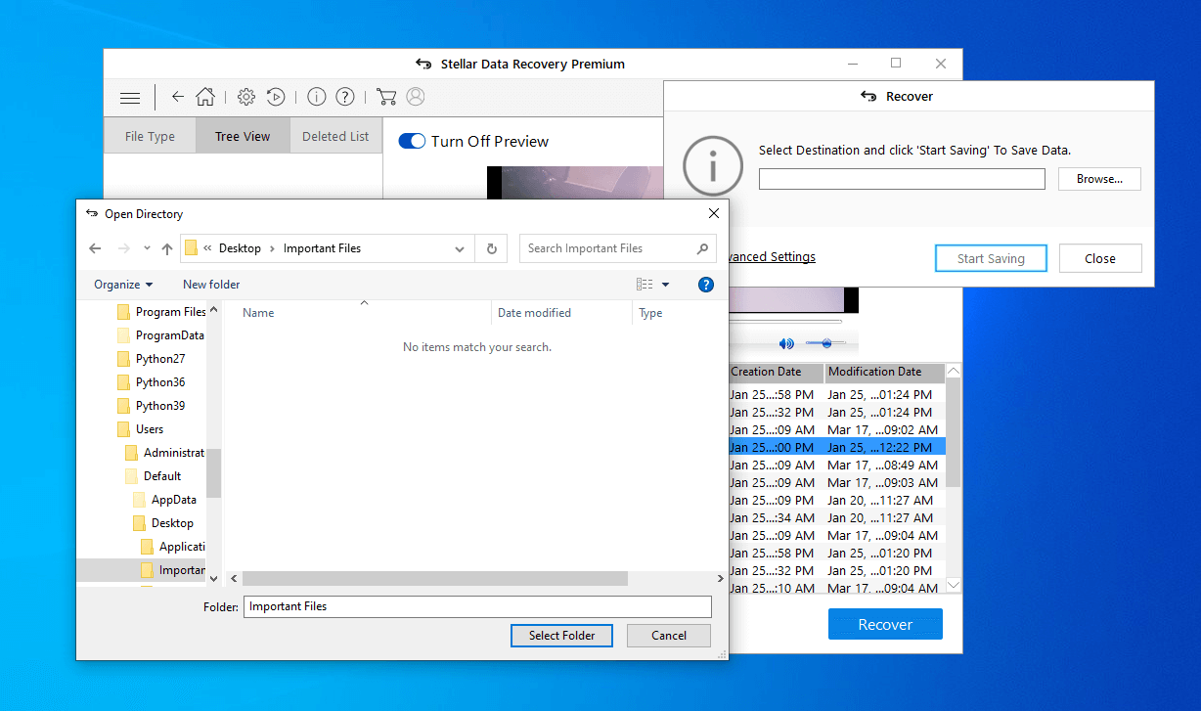Select row with modification 08:49 AM
Screen dimensions: 1201x711
pyautogui.click(x=836, y=465)
